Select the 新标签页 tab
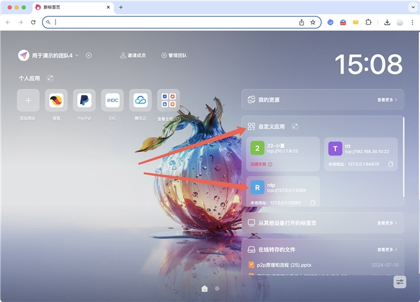 [71, 7]
